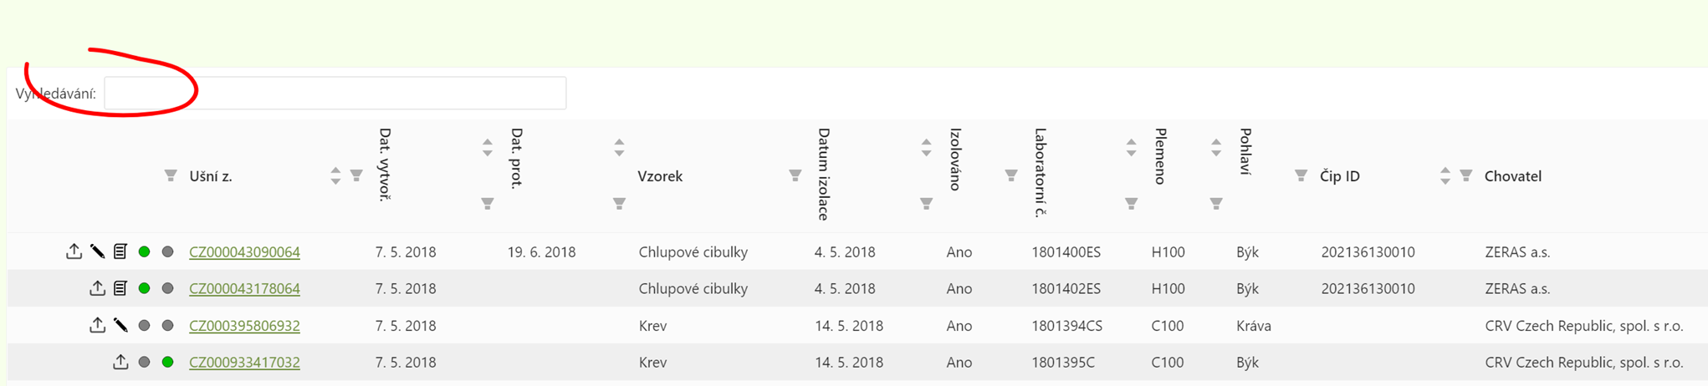1708x386 pixels.
Task: Open document icon in CZ000043090064 row
Action: [120, 251]
